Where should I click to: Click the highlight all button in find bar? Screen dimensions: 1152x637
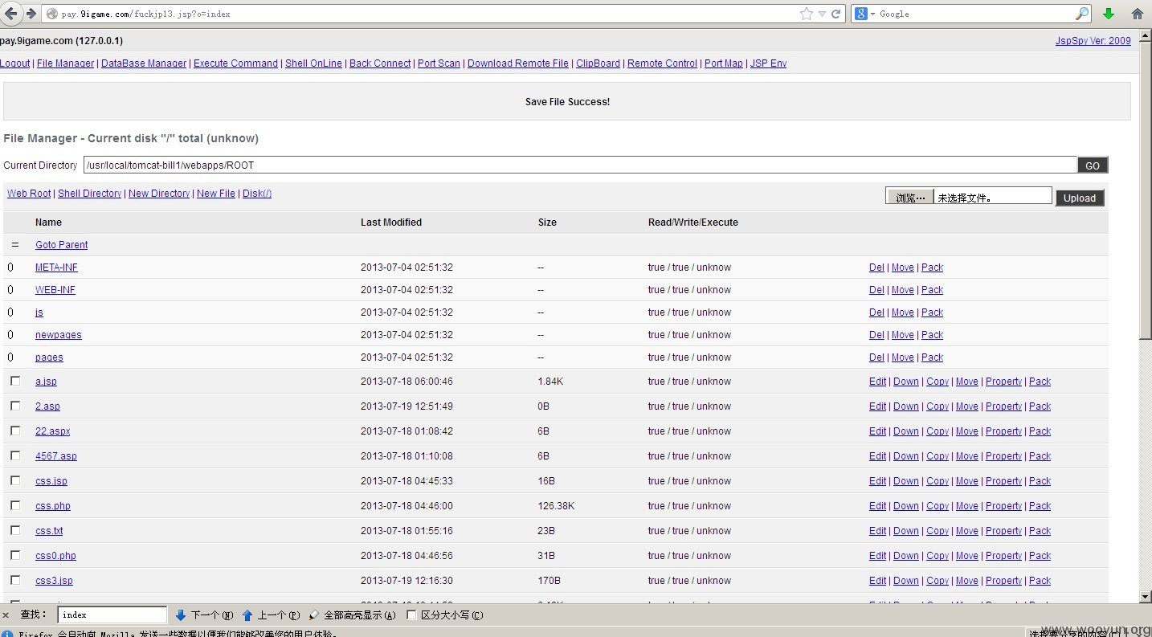click(x=352, y=615)
